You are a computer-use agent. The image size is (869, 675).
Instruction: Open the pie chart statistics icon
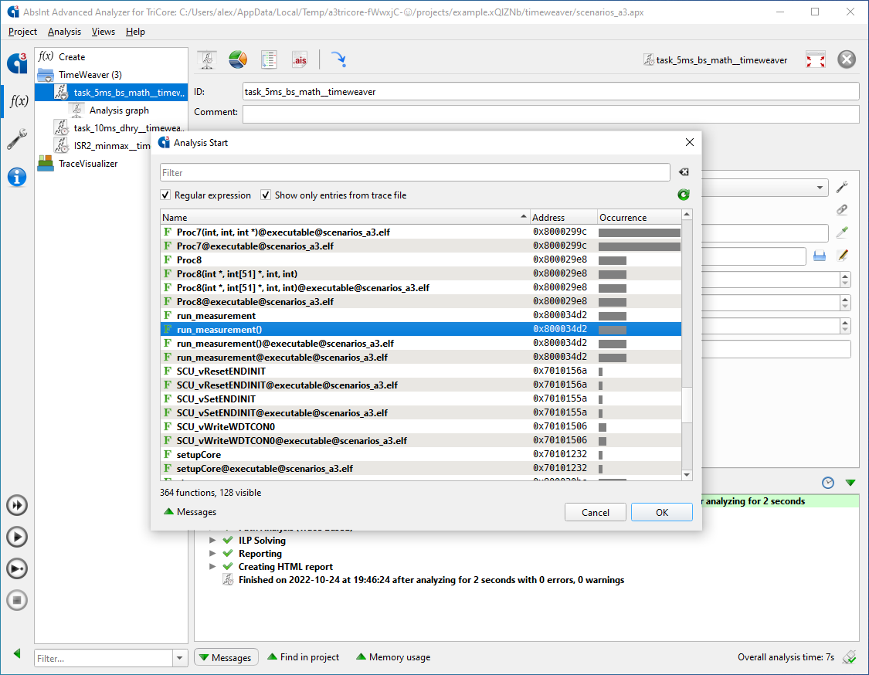pos(238,59)
